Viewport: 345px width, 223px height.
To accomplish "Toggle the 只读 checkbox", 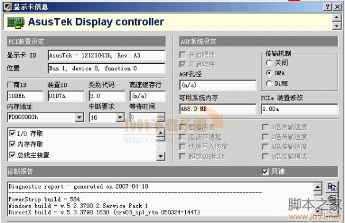I will [x=265, y=172].
